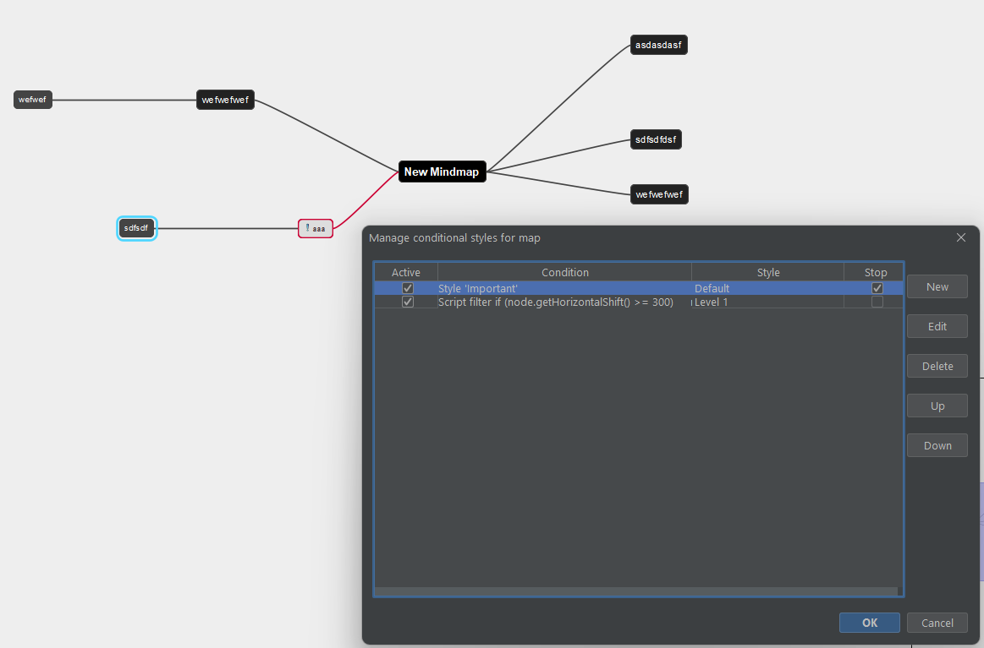The width and height of the screenshot is (984, 648).
Task: Delete the selected conditional style
Action: pyautogui.click(x=937, y=366)
